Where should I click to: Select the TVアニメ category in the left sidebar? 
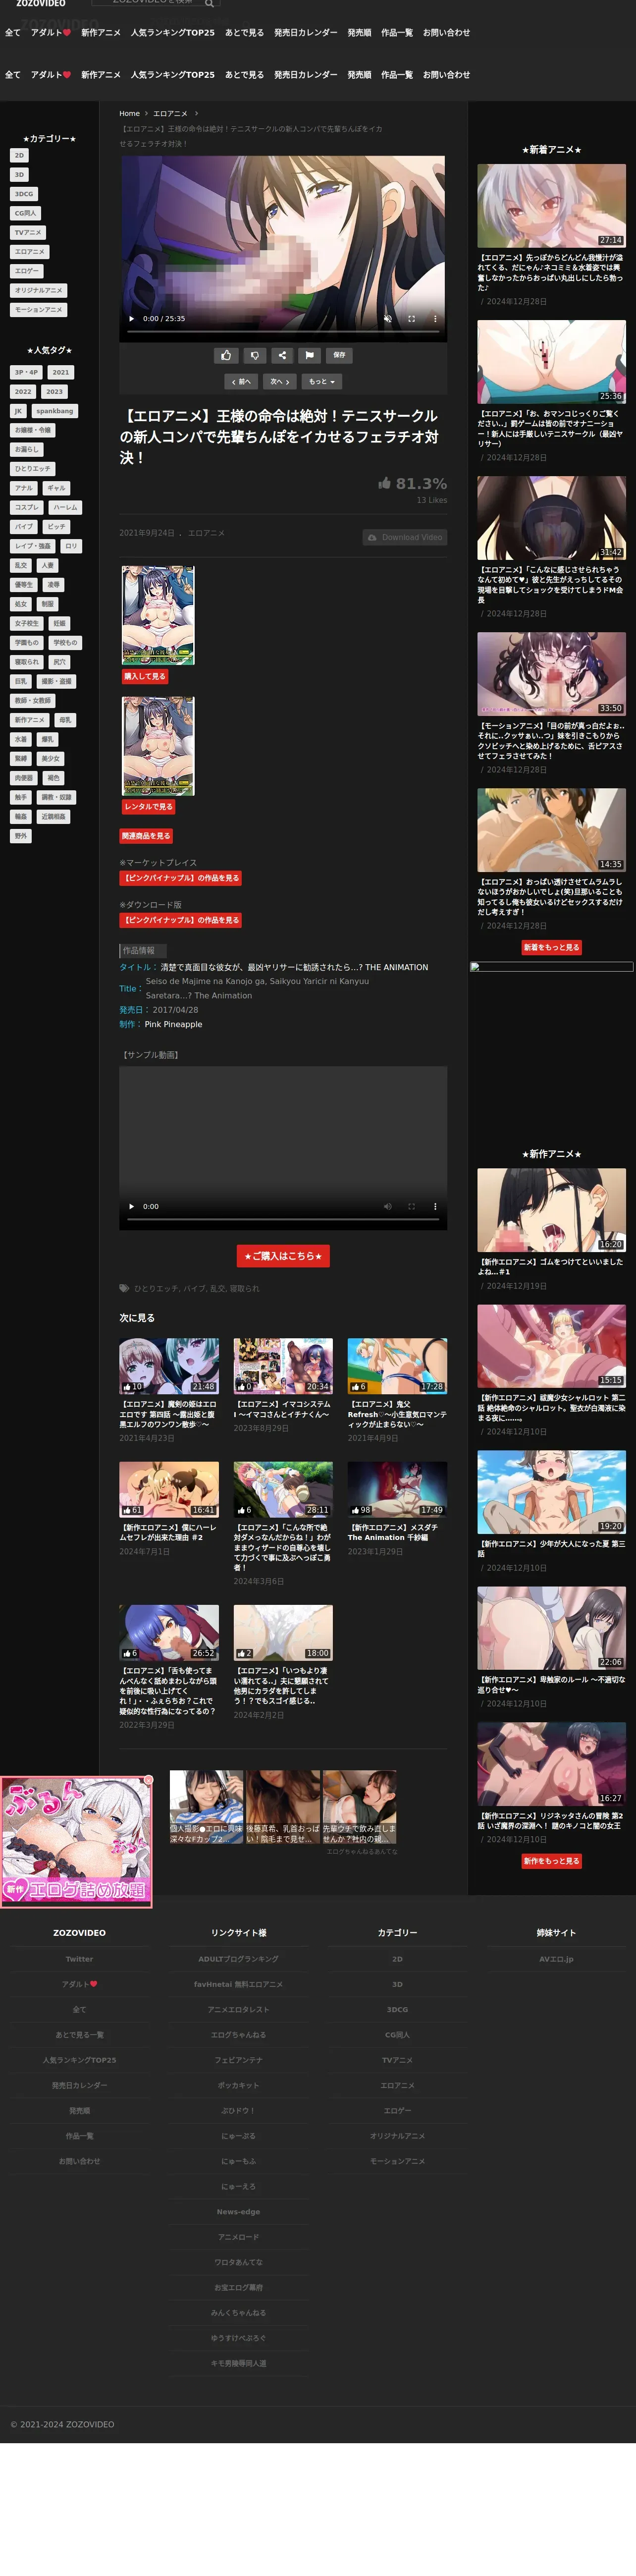[x=27, y=232]
